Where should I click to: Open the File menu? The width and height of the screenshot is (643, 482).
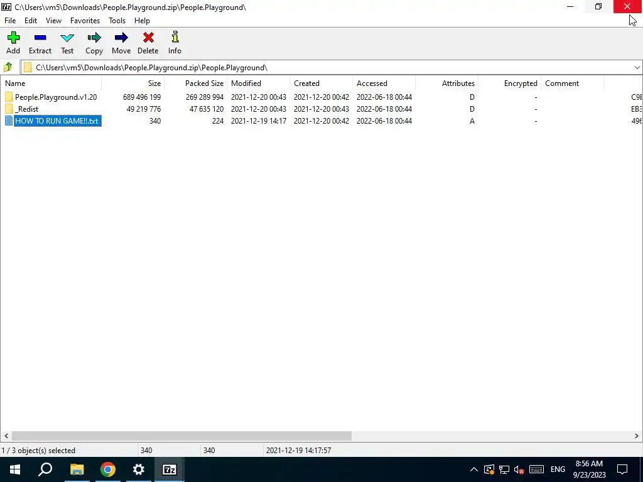click(x=10, y=21)
